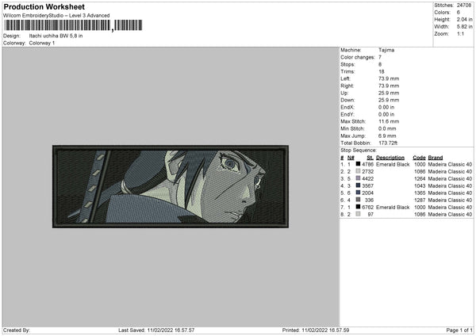Click the Zoom value 1:1
Image resolution: width=476 pixels, height=336 pixels.
point(460,34)
